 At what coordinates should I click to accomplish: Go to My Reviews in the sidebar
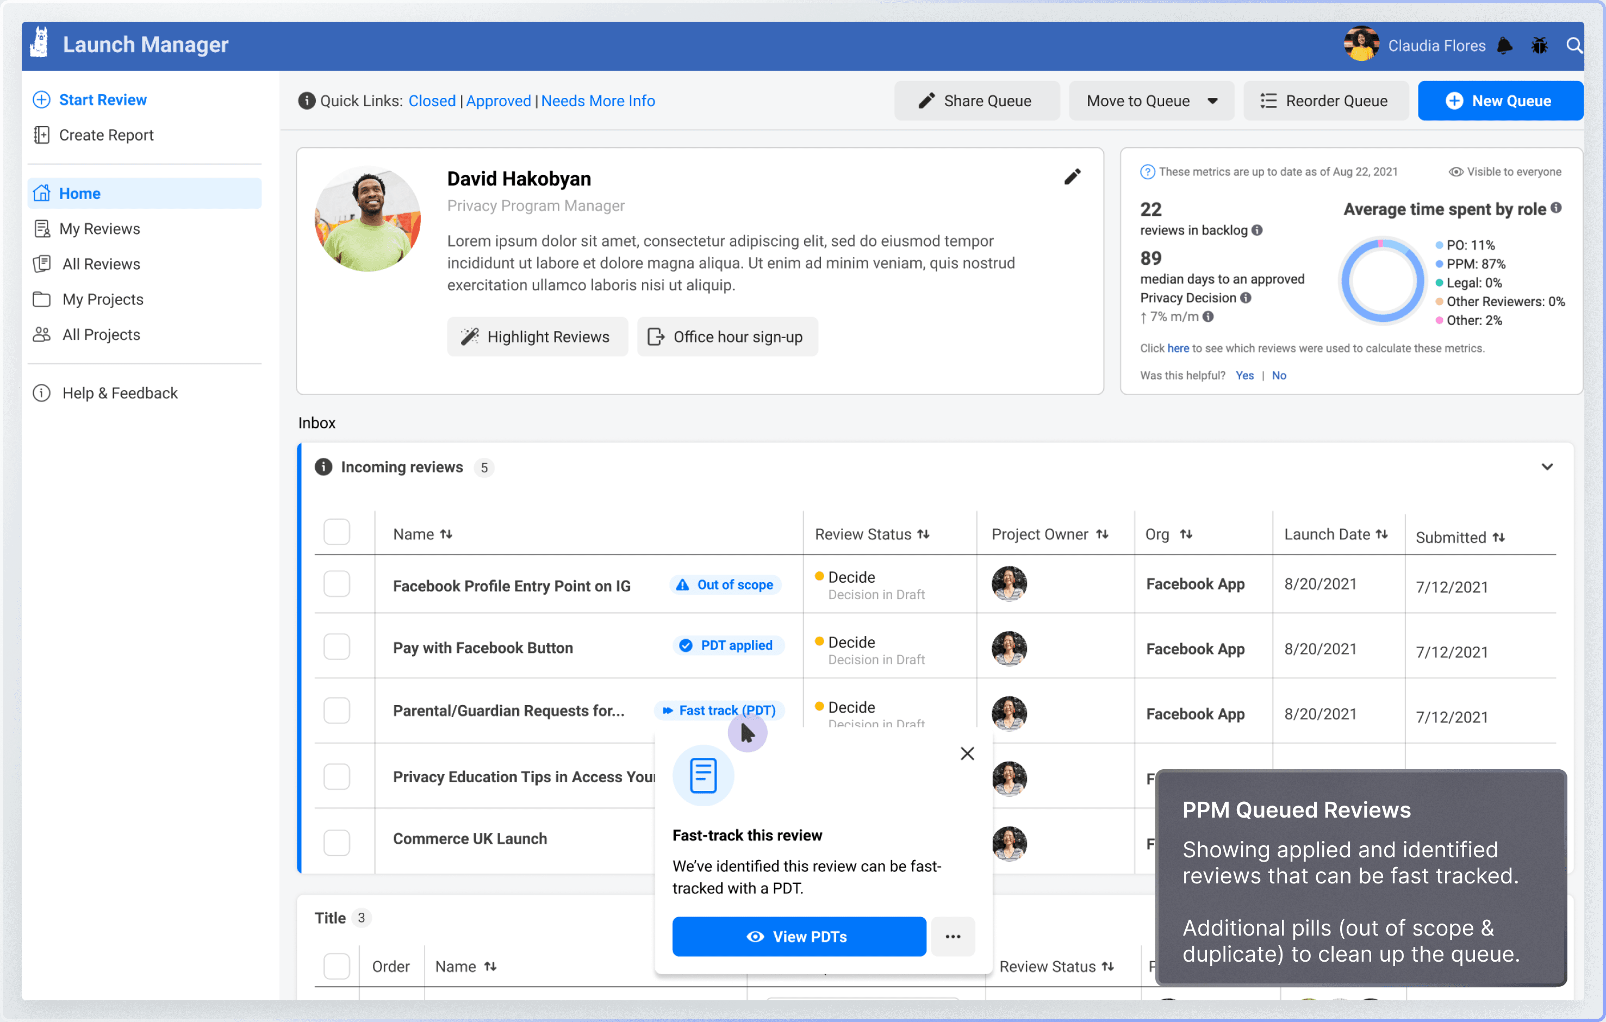[x=99, y=229]
